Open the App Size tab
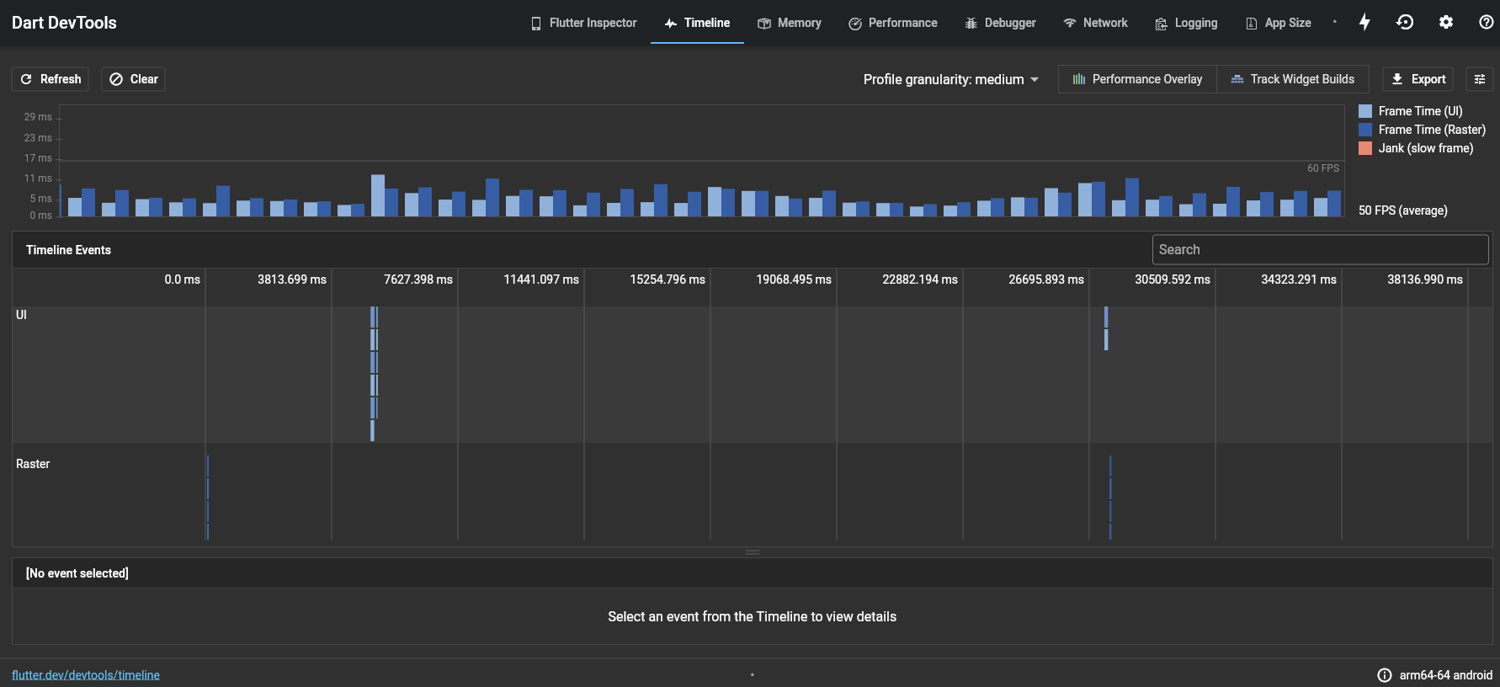 coord(1278,23)
